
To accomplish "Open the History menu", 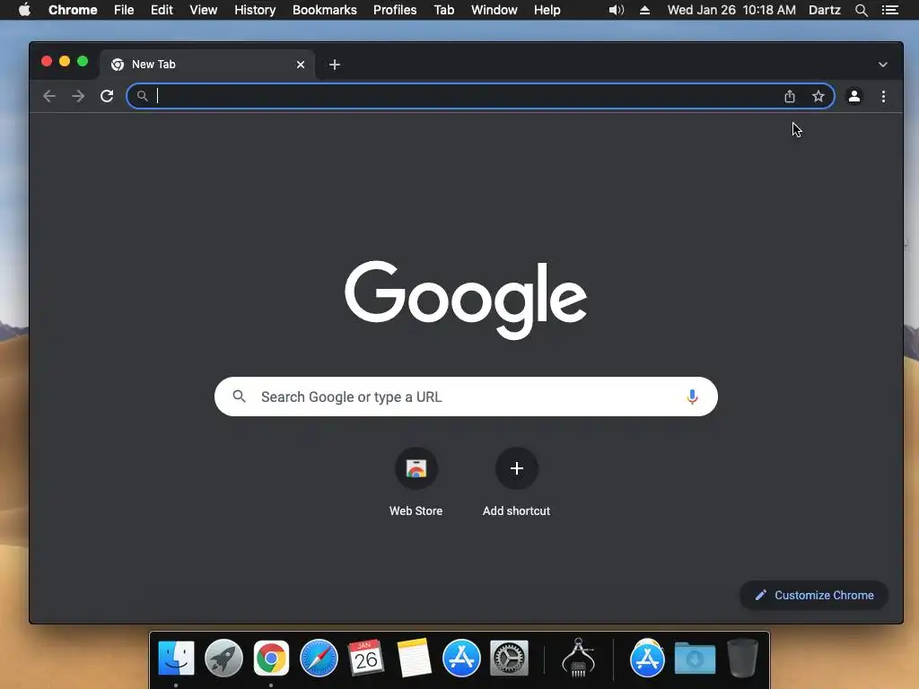I will [255, 10].
